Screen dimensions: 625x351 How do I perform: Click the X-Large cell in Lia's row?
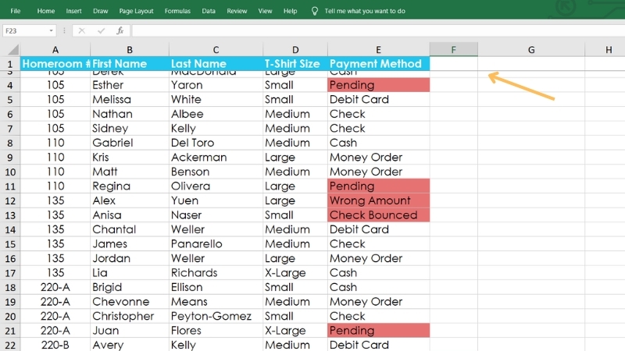point(295,272)
